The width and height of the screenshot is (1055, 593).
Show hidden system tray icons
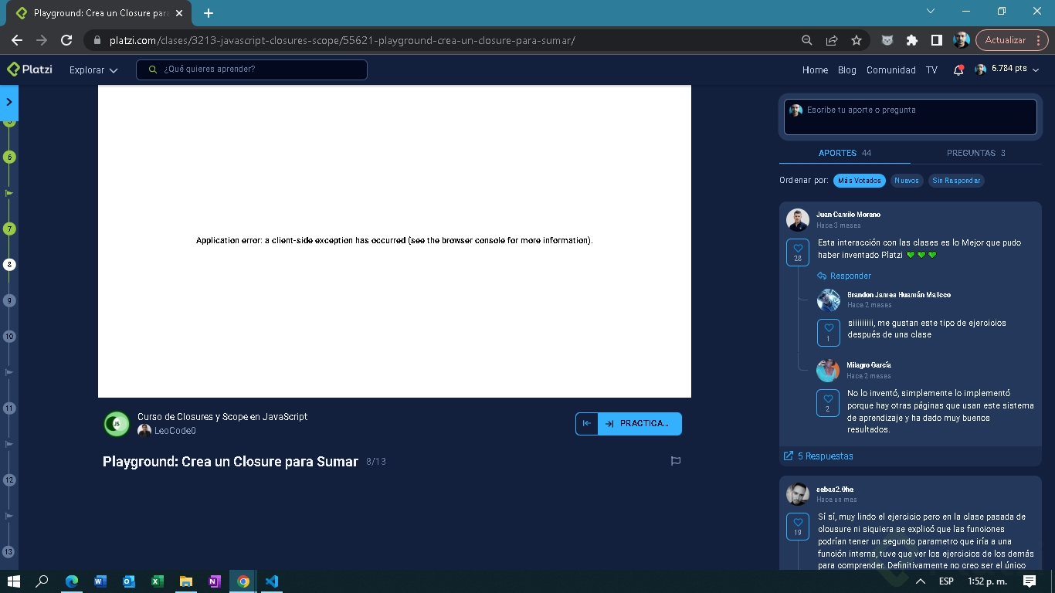pos(921,581)
